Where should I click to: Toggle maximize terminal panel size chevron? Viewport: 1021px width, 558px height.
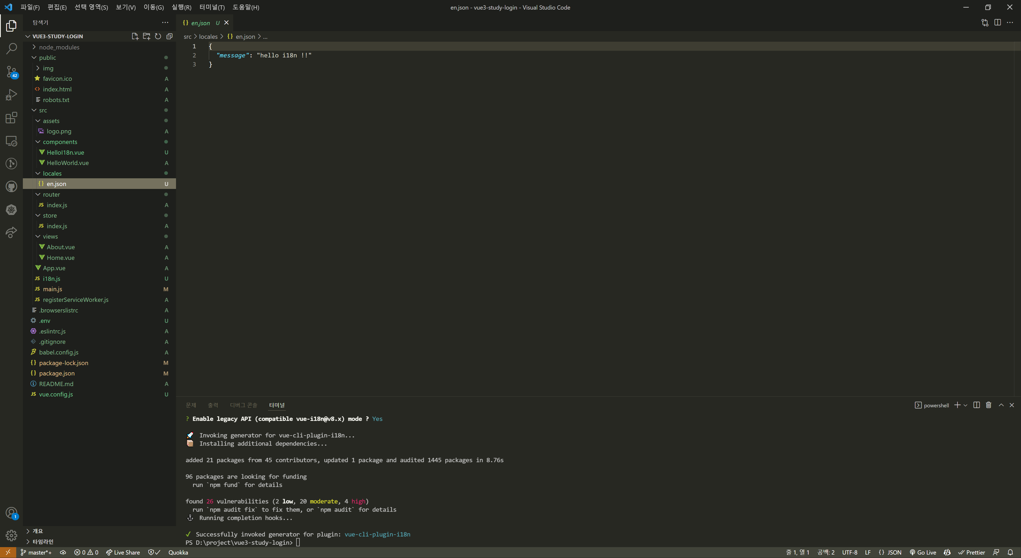[x=1001, y=405]
